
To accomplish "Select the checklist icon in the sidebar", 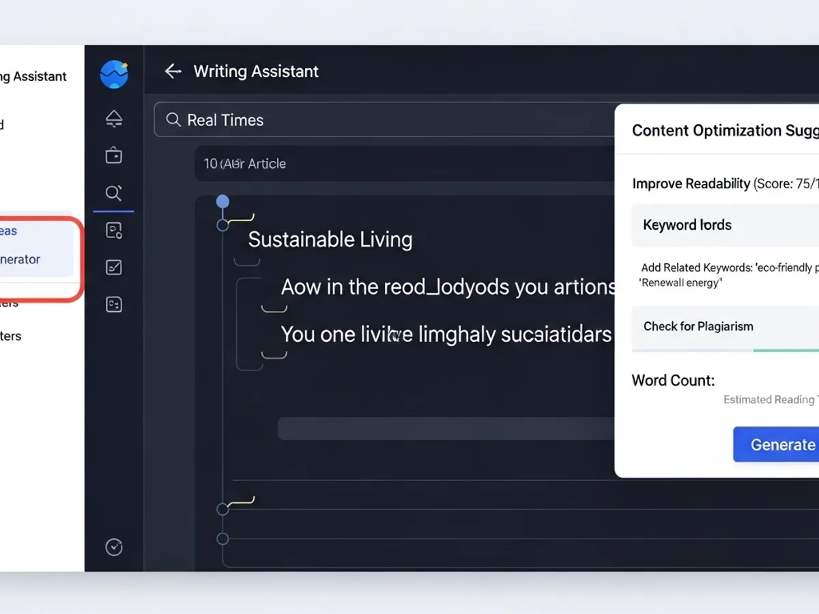I will click(x=114, y=267).
